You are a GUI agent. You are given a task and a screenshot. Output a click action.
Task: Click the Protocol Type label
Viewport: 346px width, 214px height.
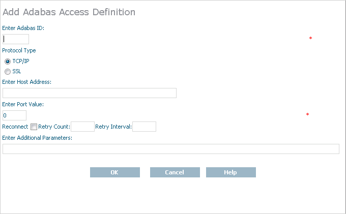point(19,50)
